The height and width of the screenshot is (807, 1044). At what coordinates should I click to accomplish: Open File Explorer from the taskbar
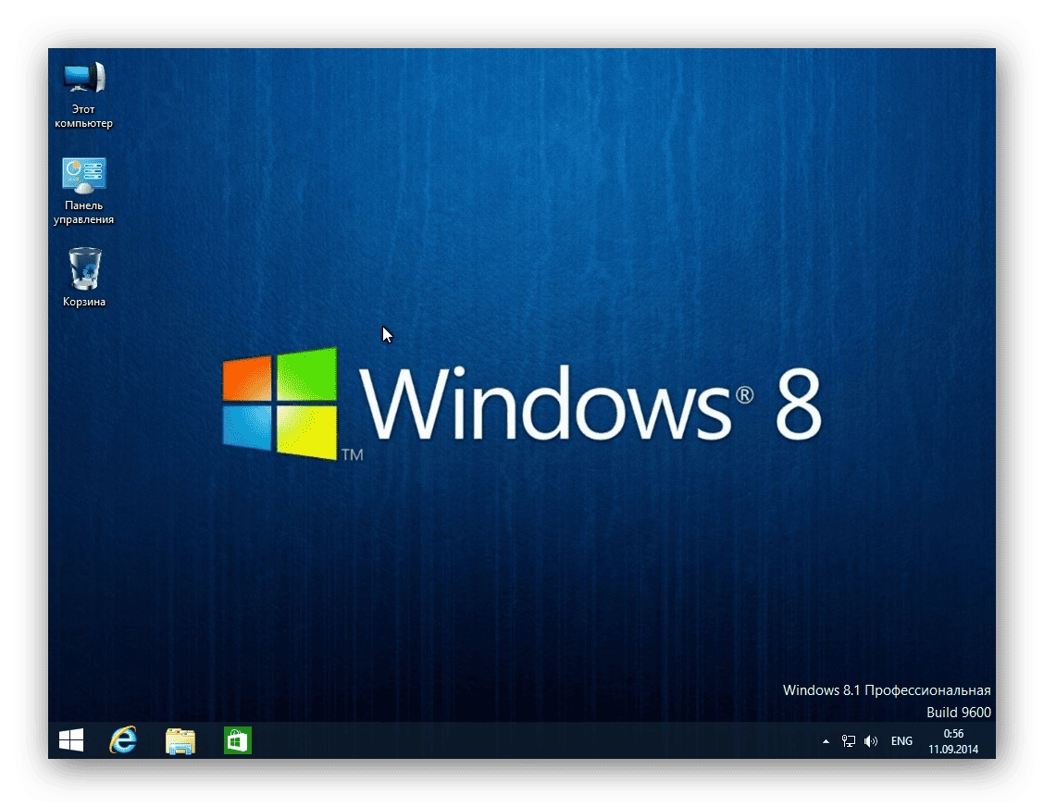180,741
